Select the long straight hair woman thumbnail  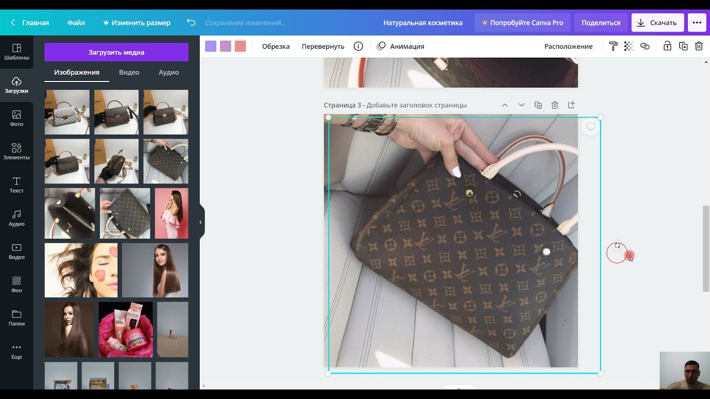[155, 270]
